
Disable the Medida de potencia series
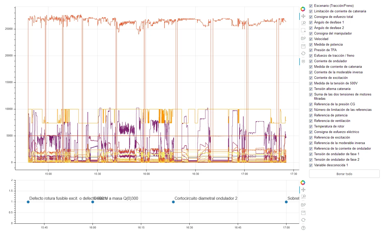point(311,45)
